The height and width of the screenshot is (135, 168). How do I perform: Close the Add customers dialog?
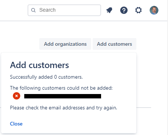[16, 124]
